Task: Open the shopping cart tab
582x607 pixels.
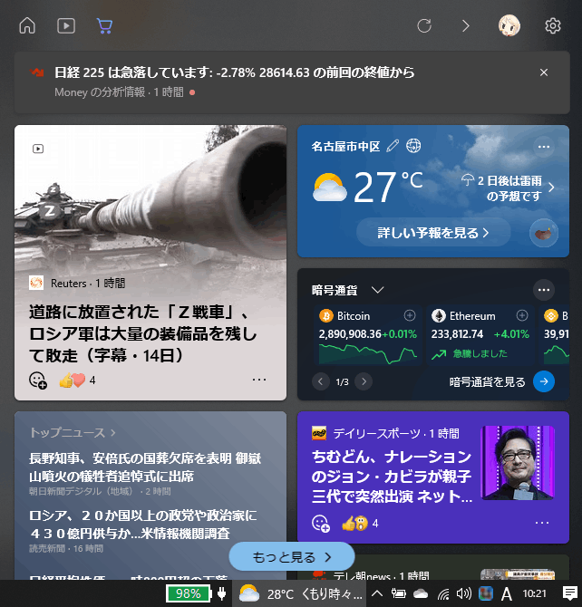Action: [x=104, y=26]
